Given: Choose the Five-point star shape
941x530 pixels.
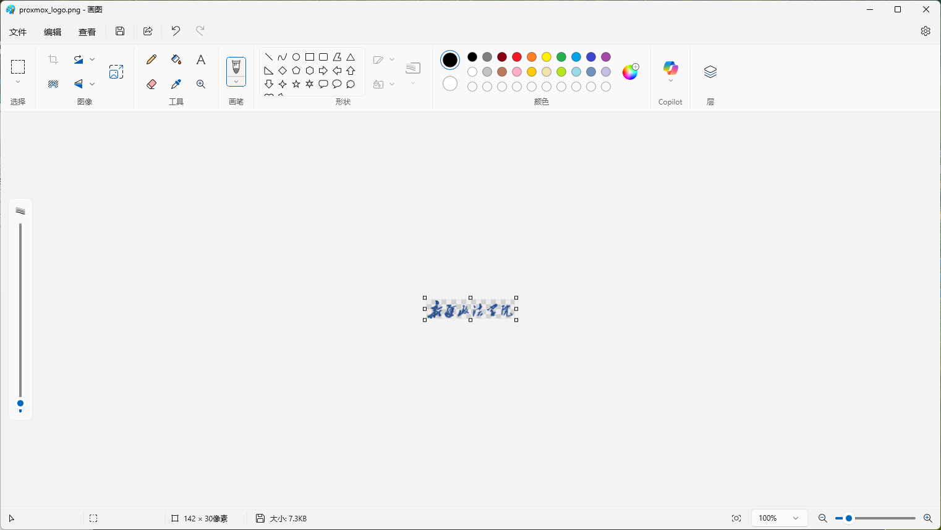Looking at the screenshot, I should (296, 84).
